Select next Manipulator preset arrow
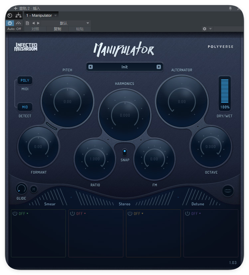Viewport: 249px width, 275px height. click(x=159, y=67)
